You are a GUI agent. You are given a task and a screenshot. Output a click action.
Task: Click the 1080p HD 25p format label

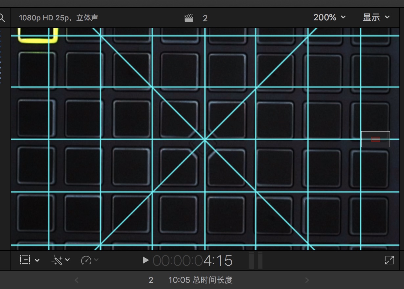tap(58, 18)
